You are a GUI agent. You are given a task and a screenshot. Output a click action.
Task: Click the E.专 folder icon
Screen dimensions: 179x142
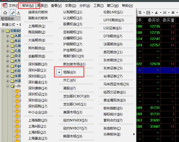point(12,61)
